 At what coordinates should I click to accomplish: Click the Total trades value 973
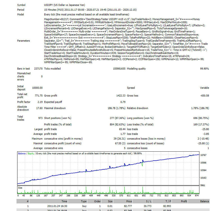[x=40, y=118]
